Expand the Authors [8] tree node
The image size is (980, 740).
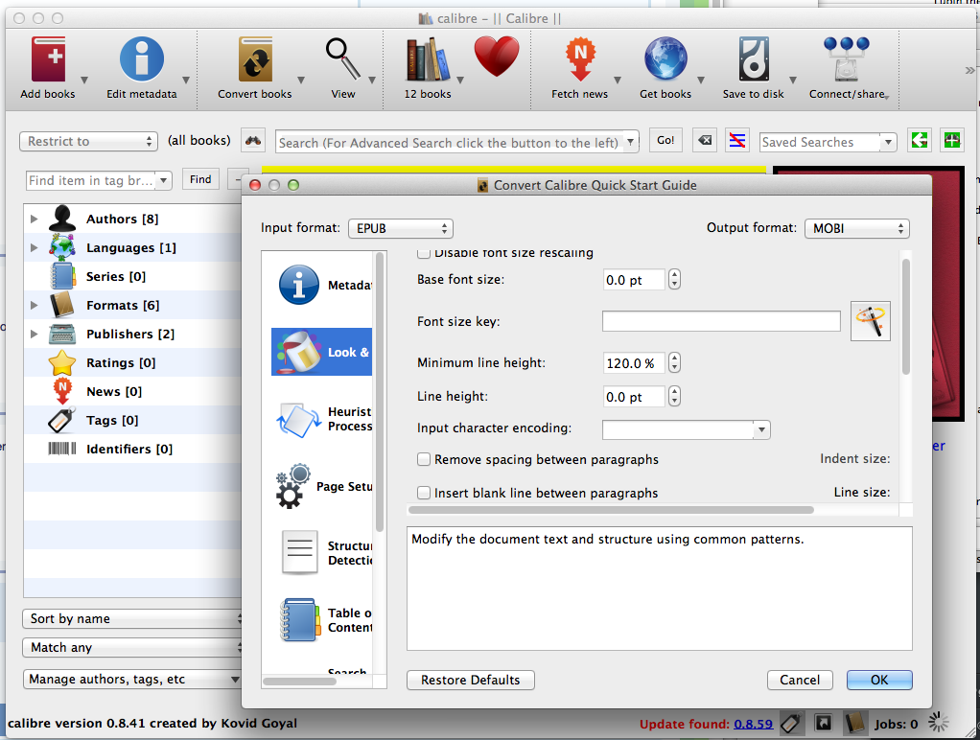pyautogui.click(x=35, y=219)
